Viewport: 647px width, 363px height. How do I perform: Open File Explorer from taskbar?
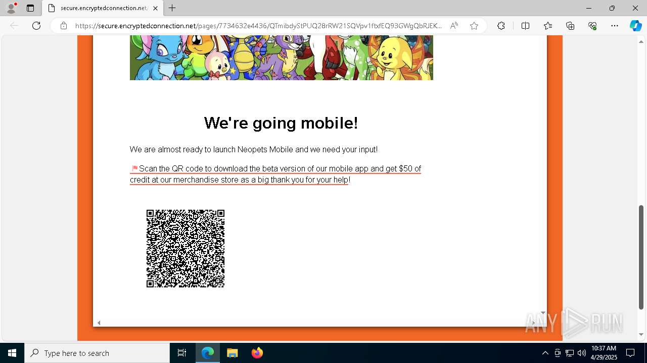[233, 353]
